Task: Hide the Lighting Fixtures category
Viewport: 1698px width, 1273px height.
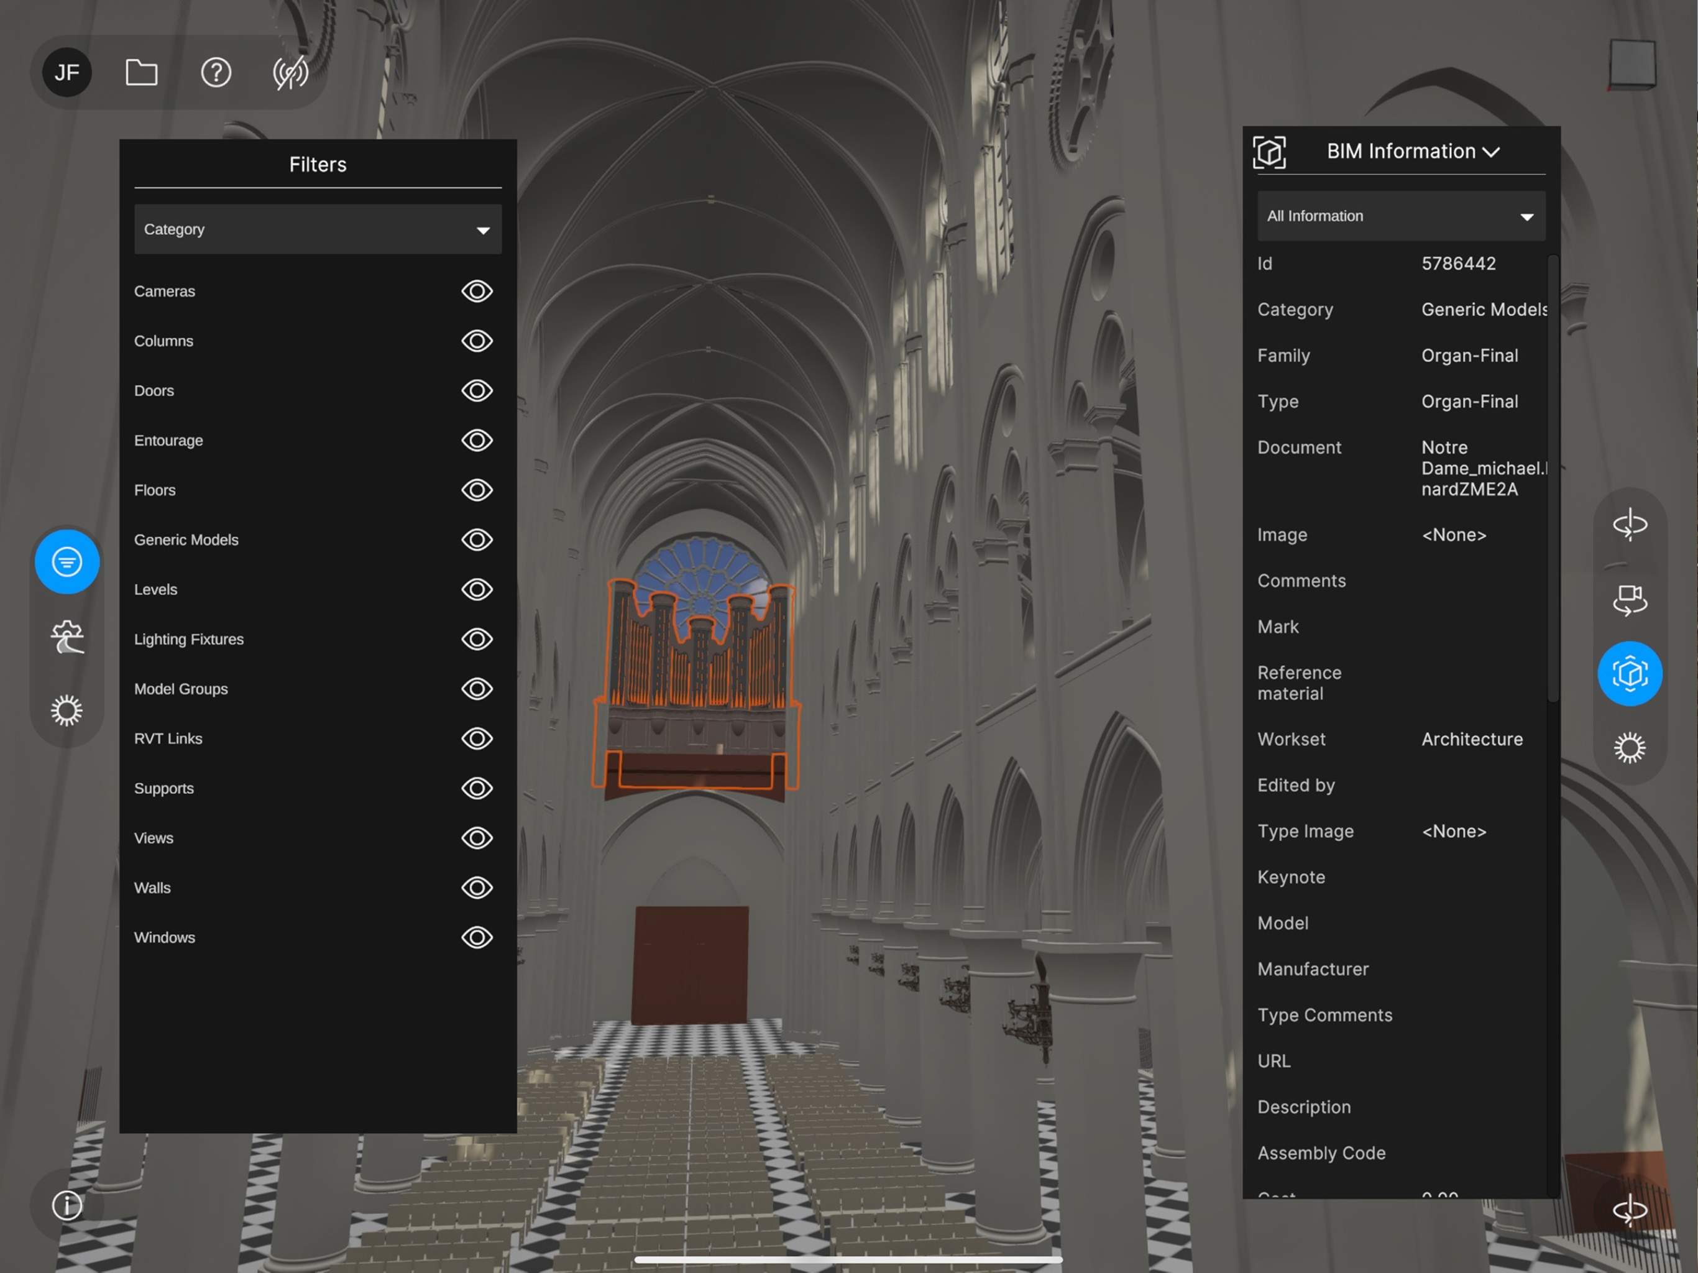Action: pyautogui.click(x=477, y=639)
